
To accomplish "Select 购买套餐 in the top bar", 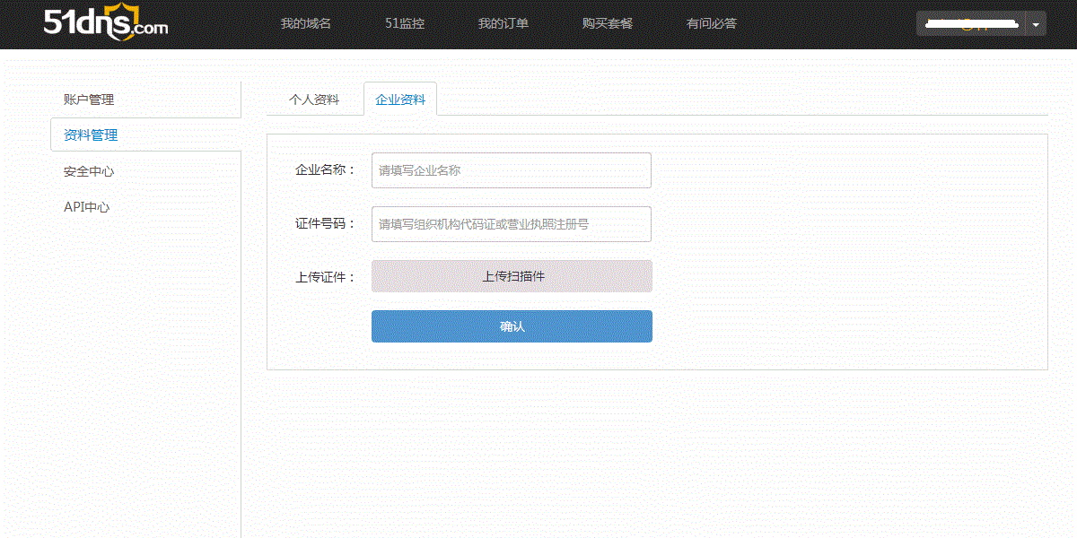I will pyautogui.click(x=608, y=23).
